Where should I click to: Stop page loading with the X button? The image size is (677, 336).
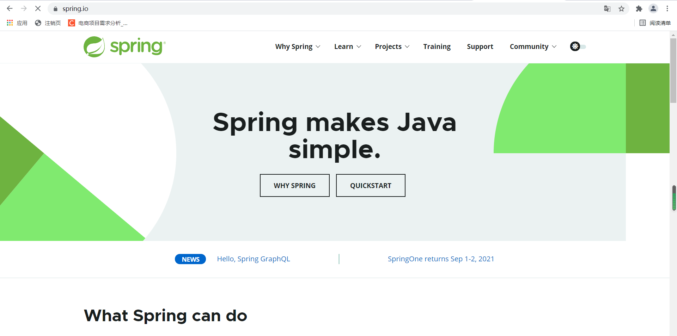coord(38,8)
